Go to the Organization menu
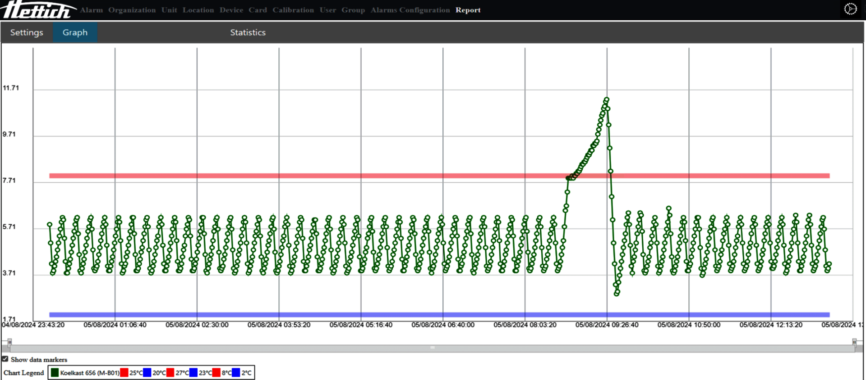The height and width of the screenshot is (380, 866). click(x=132, y=10)
